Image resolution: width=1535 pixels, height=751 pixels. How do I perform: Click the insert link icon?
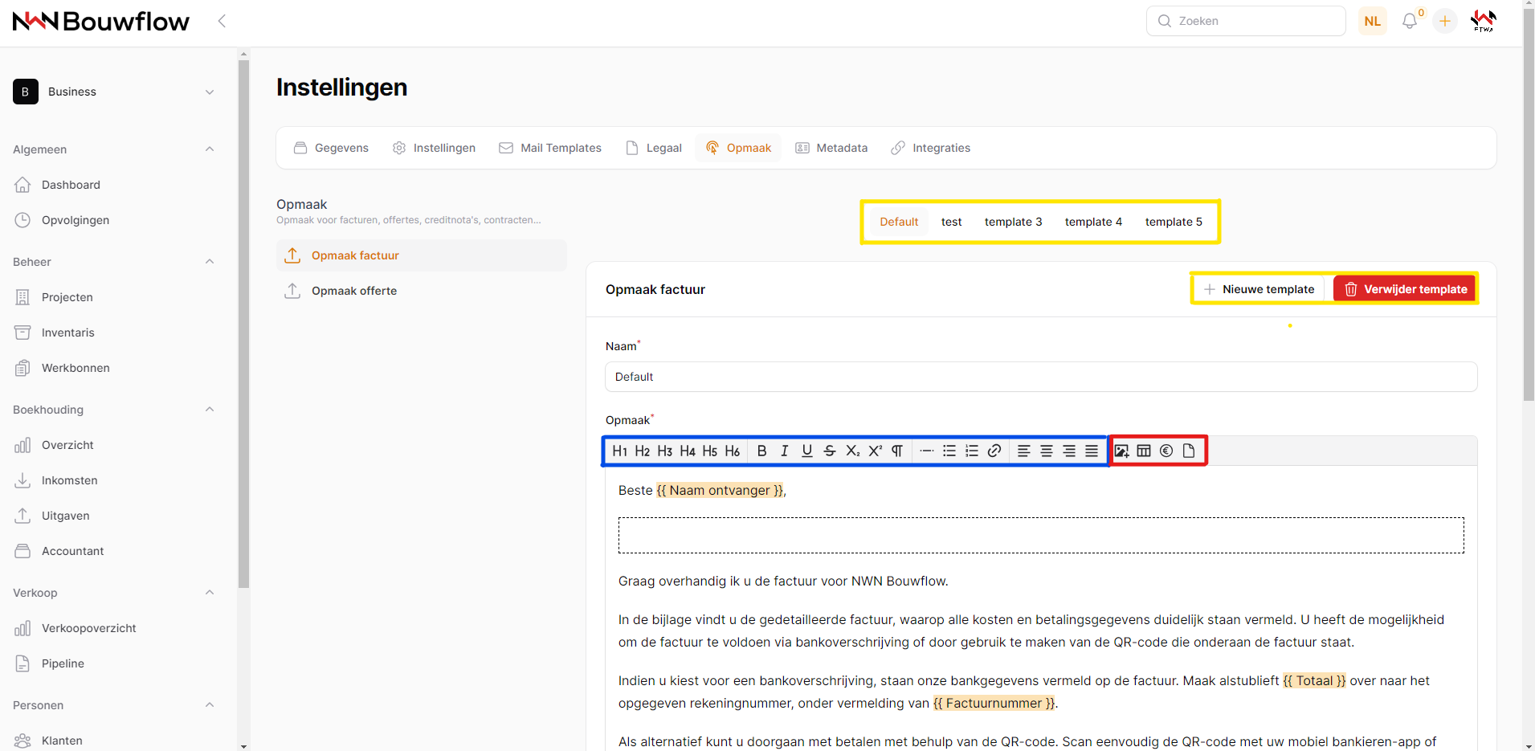(994, 451)
